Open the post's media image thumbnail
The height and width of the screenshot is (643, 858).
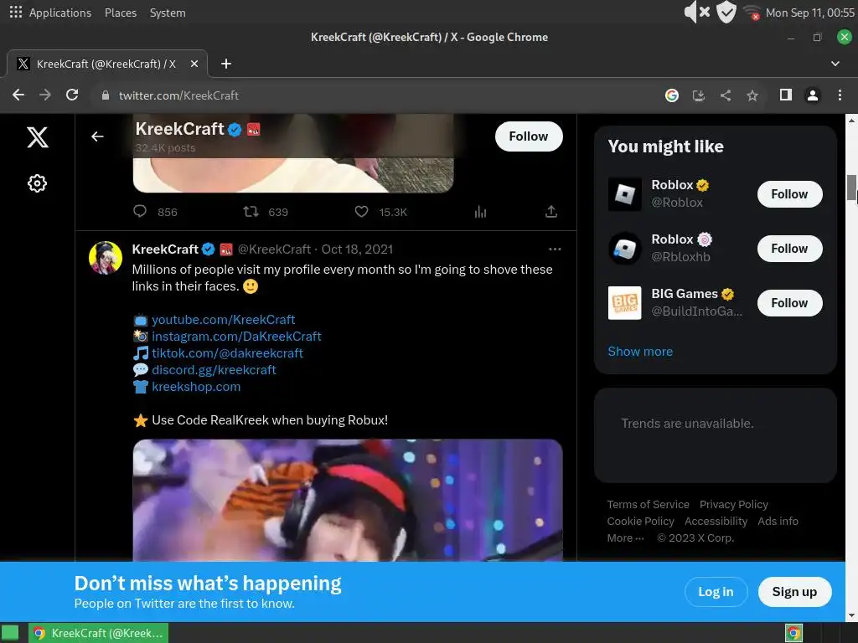(348, 501)
